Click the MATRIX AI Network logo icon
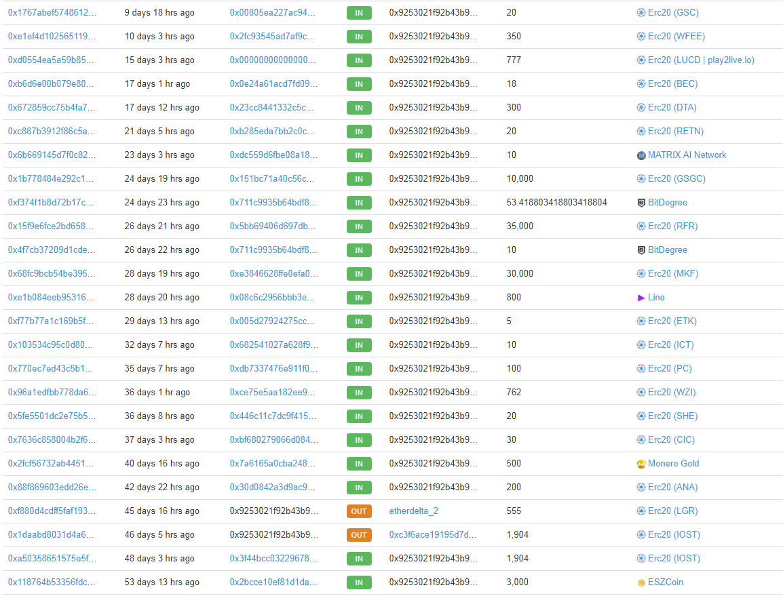The height and width of the screenshot is (596, 783). (641, 155)
